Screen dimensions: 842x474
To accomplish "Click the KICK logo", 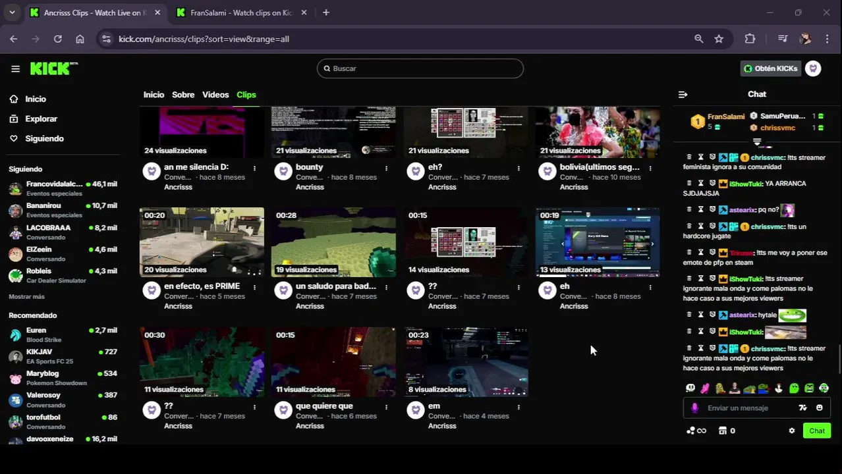I will coord(54,68).
